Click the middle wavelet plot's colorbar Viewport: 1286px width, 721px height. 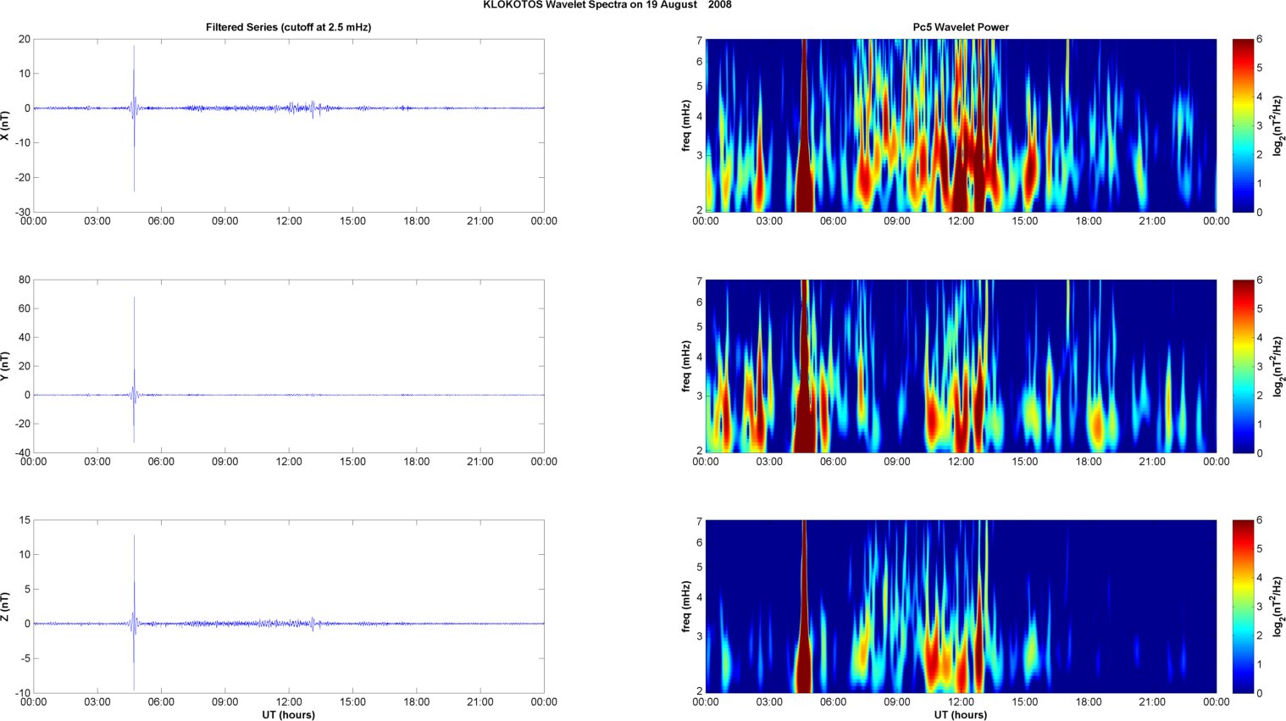(1243, 366)
